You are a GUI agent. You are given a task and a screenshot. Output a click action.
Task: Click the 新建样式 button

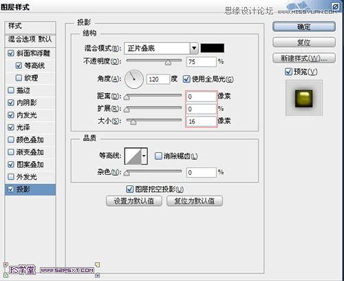point(304,59)
